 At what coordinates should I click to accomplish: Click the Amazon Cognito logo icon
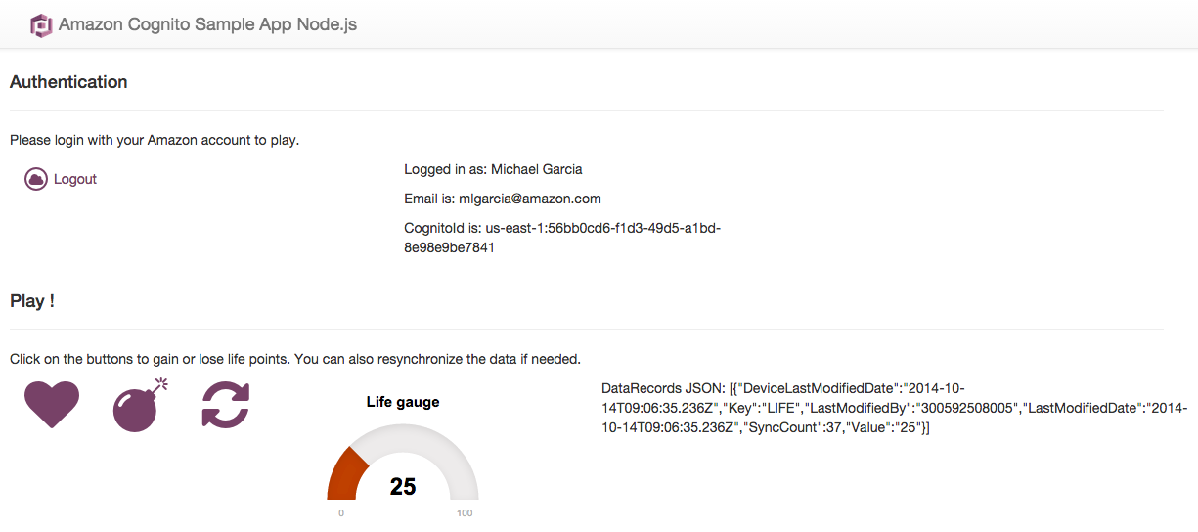pos(40,25)
